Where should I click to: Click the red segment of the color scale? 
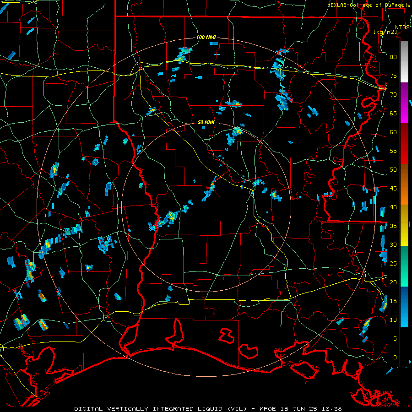click(404, 144)
